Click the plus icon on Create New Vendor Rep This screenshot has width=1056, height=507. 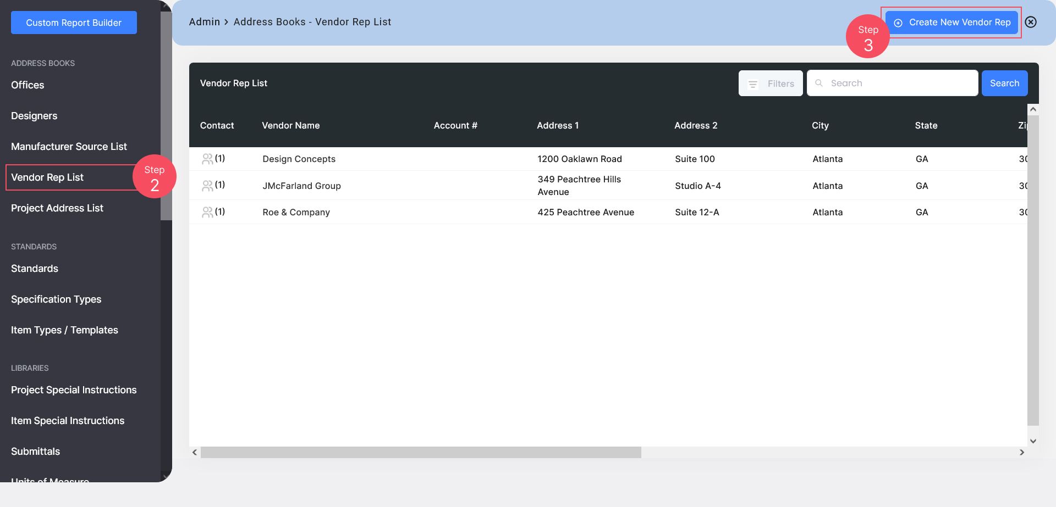(x=898, y=23)
